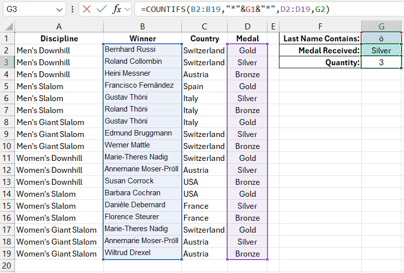Click the Men's Giant Slalom cell in row 8
The image size is (404, 273).
59,122
